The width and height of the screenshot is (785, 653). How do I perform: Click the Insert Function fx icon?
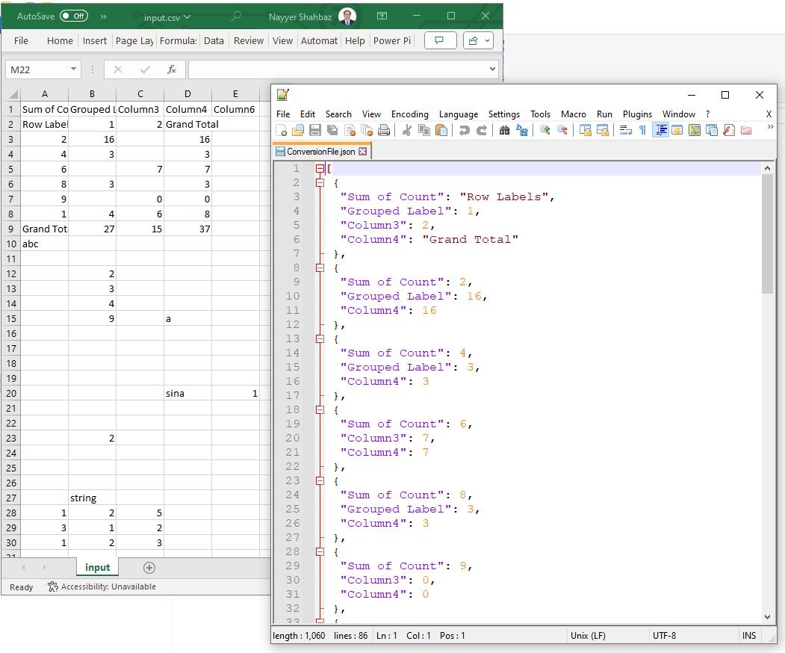(x=171, y=69)
